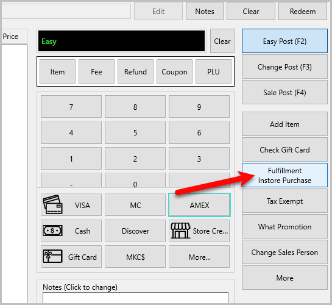Tap keypad number 6
332x305 pixels.
pos(199,132)
